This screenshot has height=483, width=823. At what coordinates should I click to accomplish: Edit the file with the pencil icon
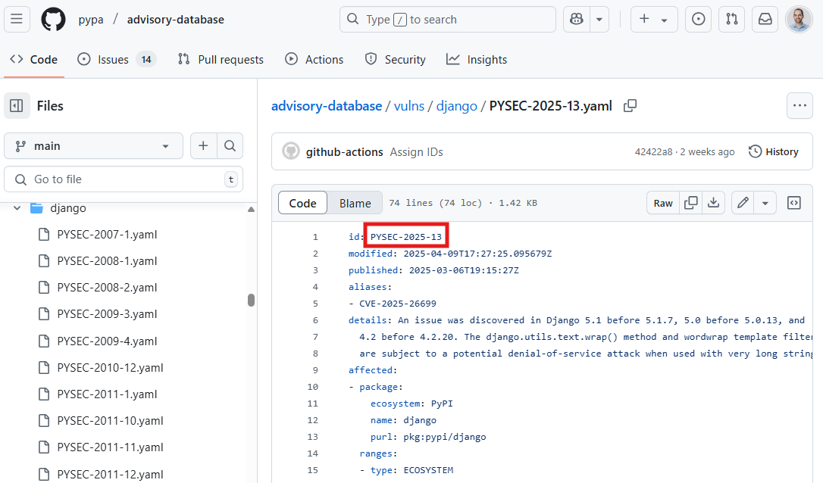tap(743, 202)
